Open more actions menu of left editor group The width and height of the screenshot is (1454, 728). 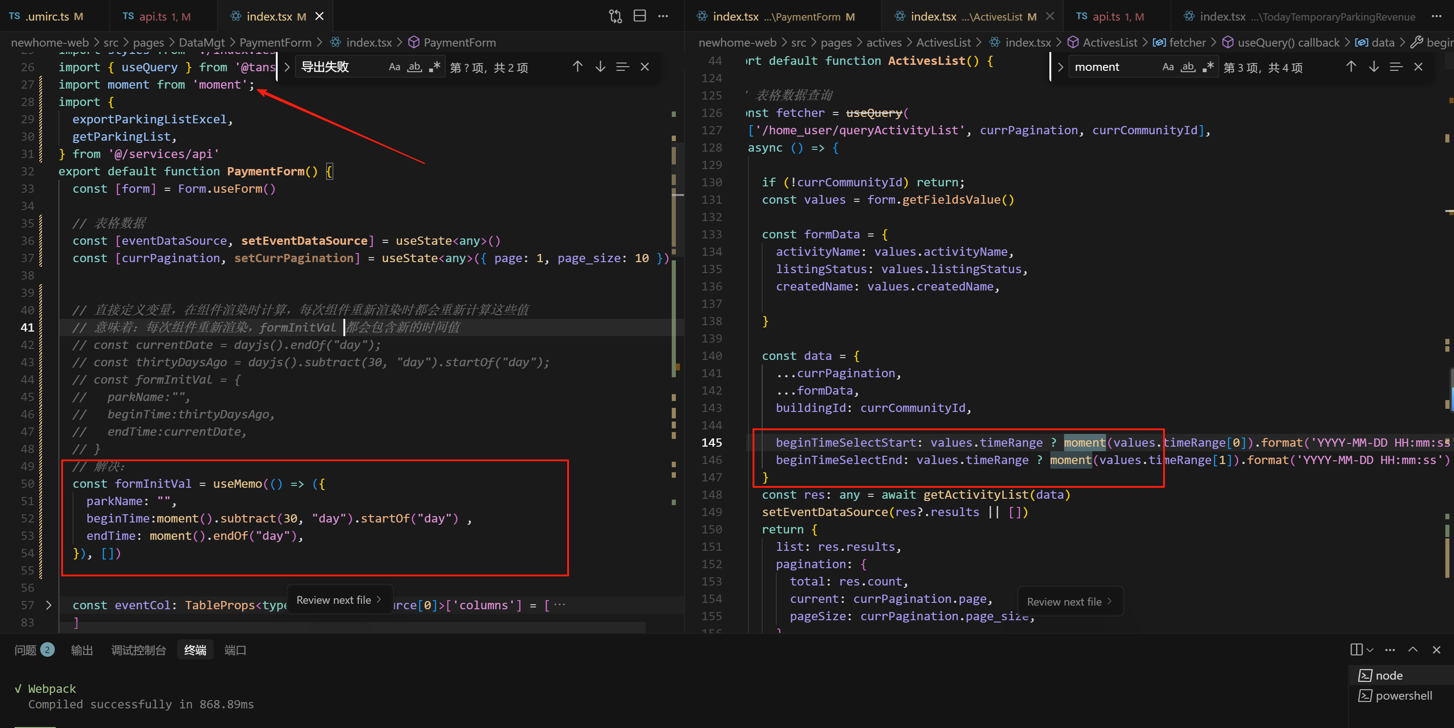(663, 16)
